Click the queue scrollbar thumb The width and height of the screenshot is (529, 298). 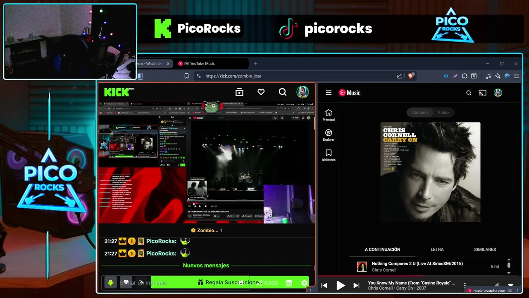[509, 265]
